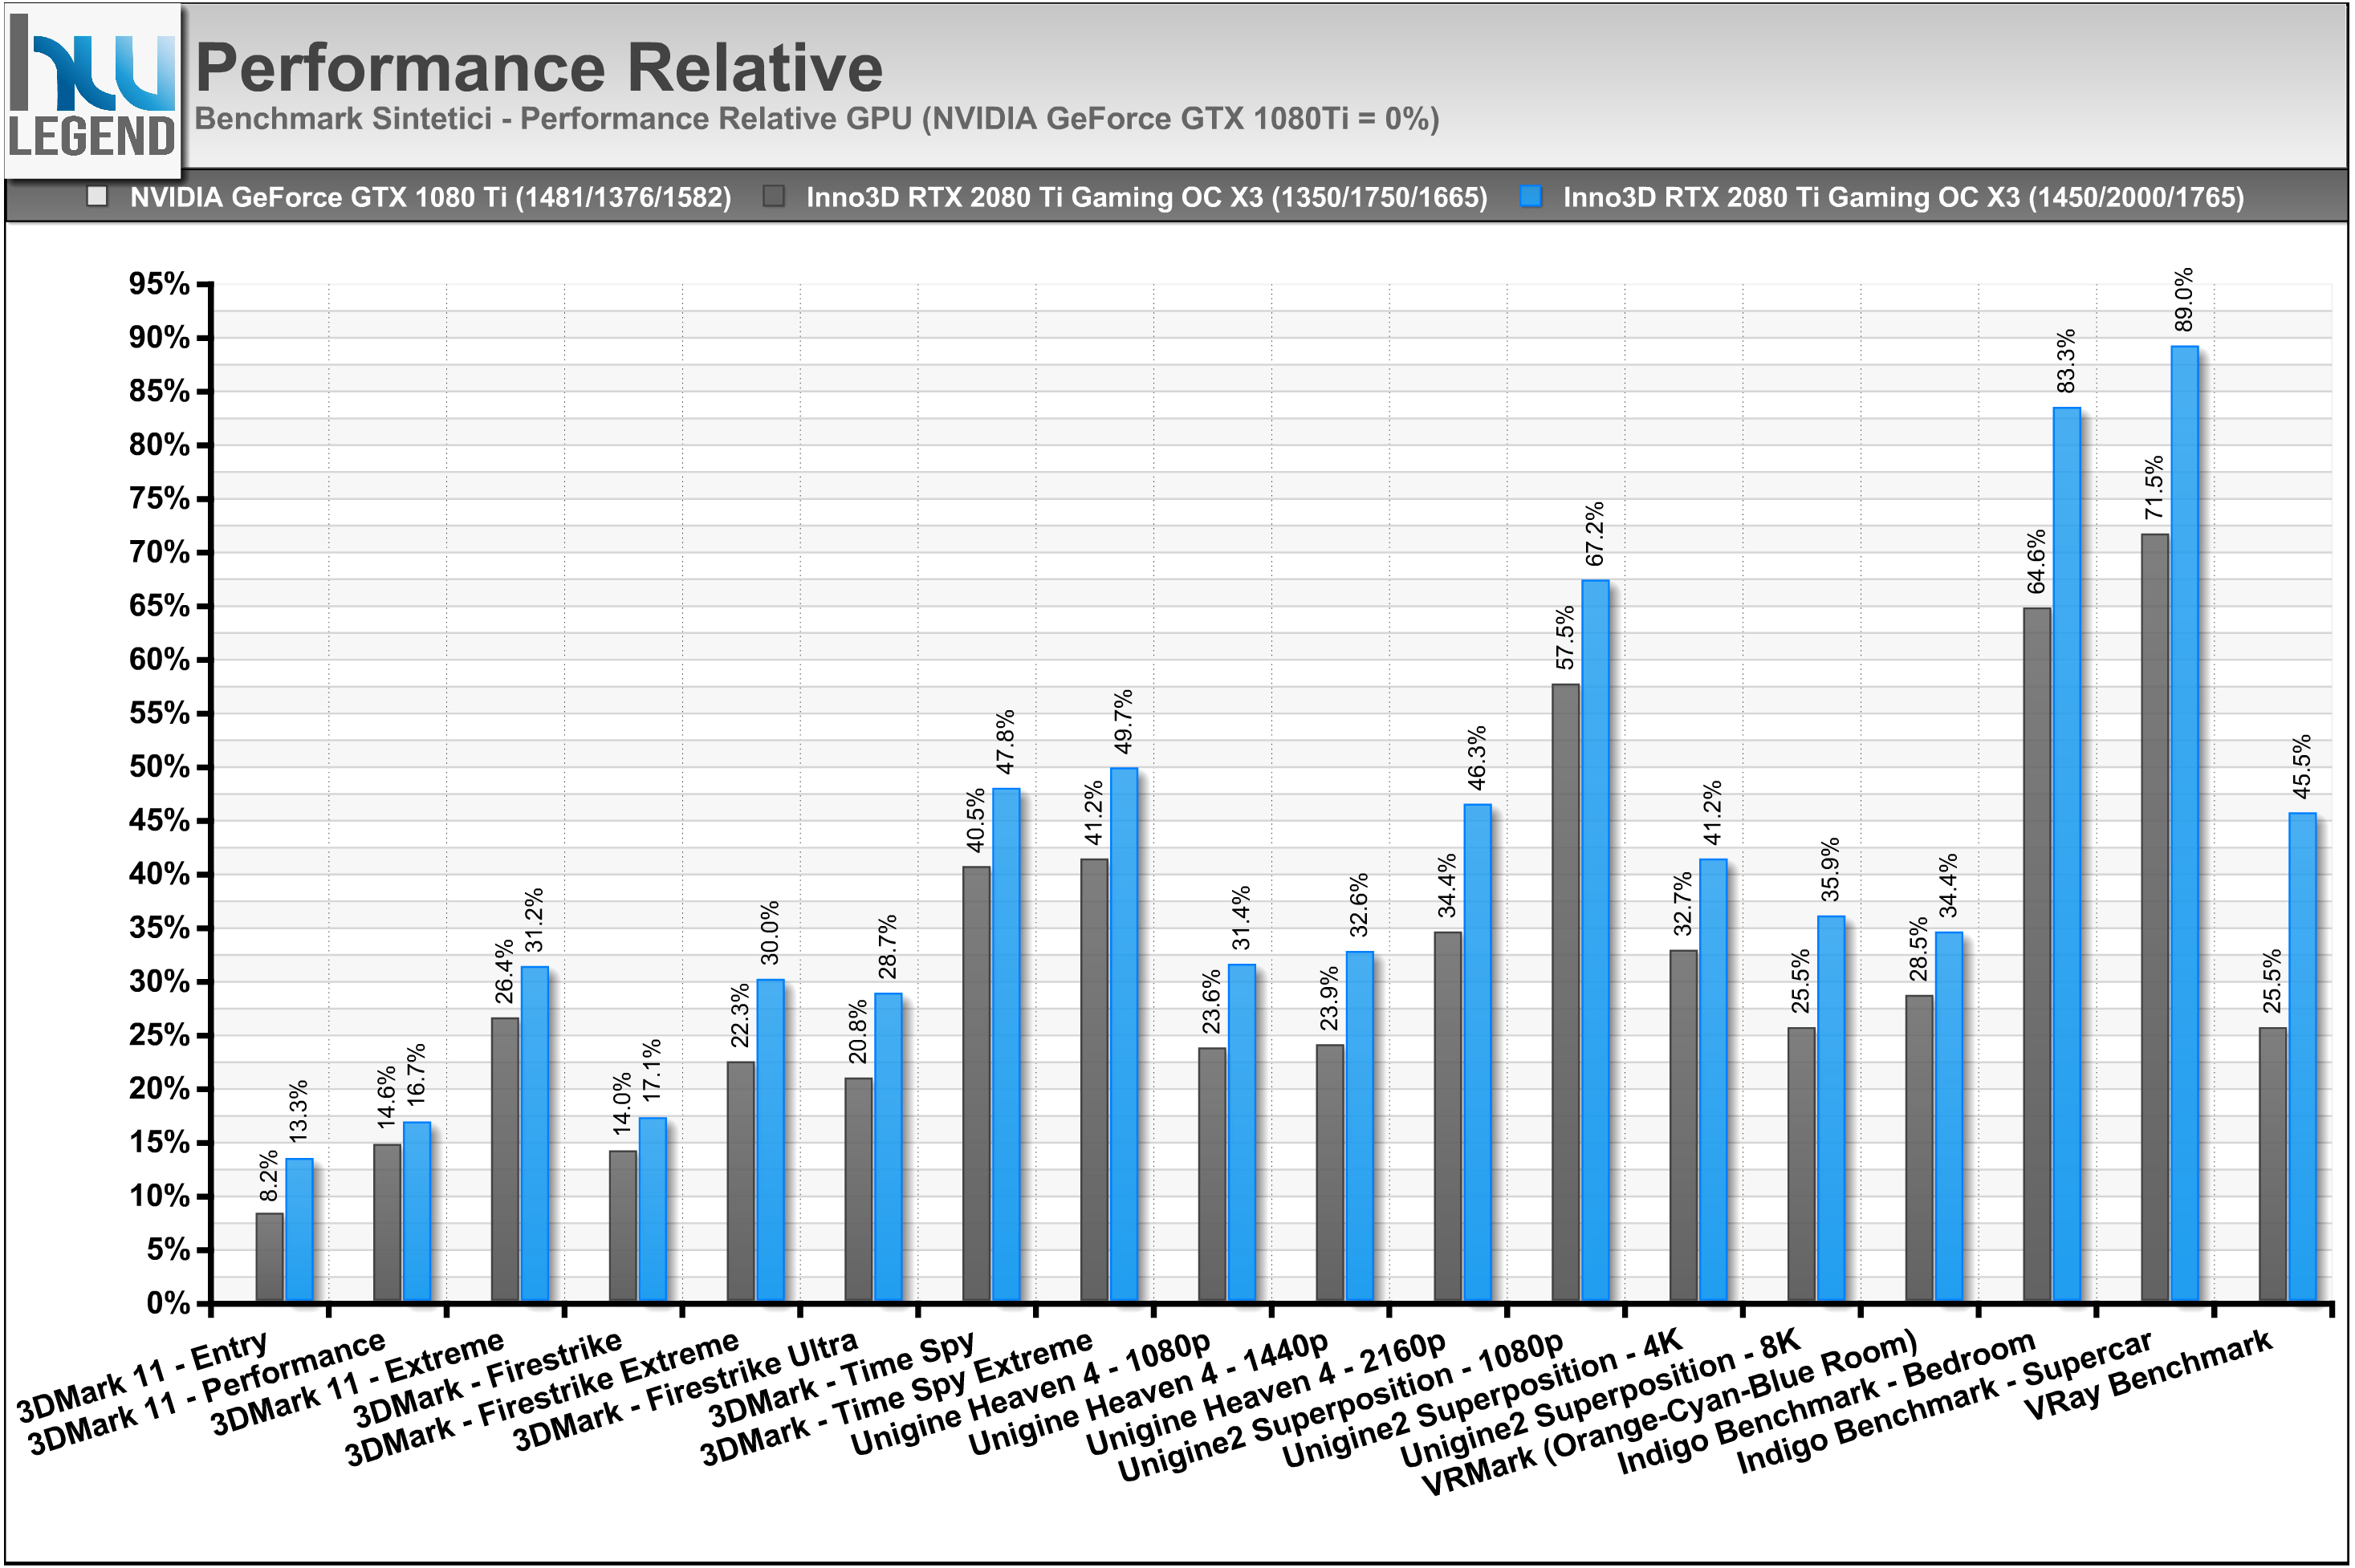
Task: Select legend label Inno3D RTX 2080 Ti (1350/1750/1665)
Action: tap(1147, 197)
